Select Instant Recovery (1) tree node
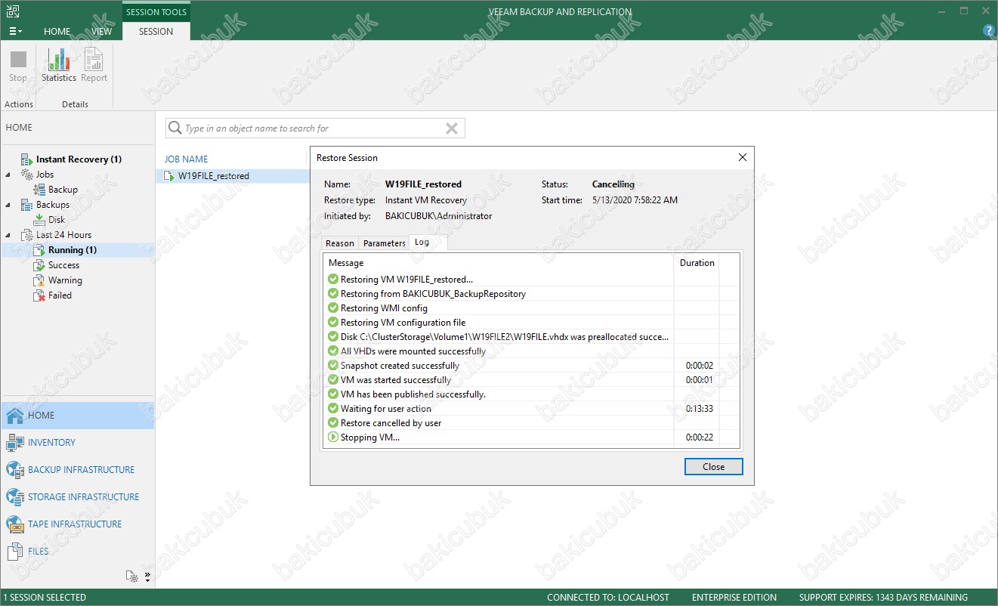The width and height of the screenshot is (998, 606). [x=79, y=159]
